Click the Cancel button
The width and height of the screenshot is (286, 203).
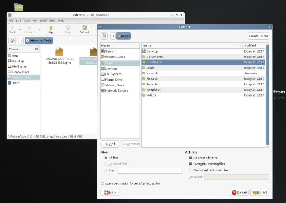(239, 192)
